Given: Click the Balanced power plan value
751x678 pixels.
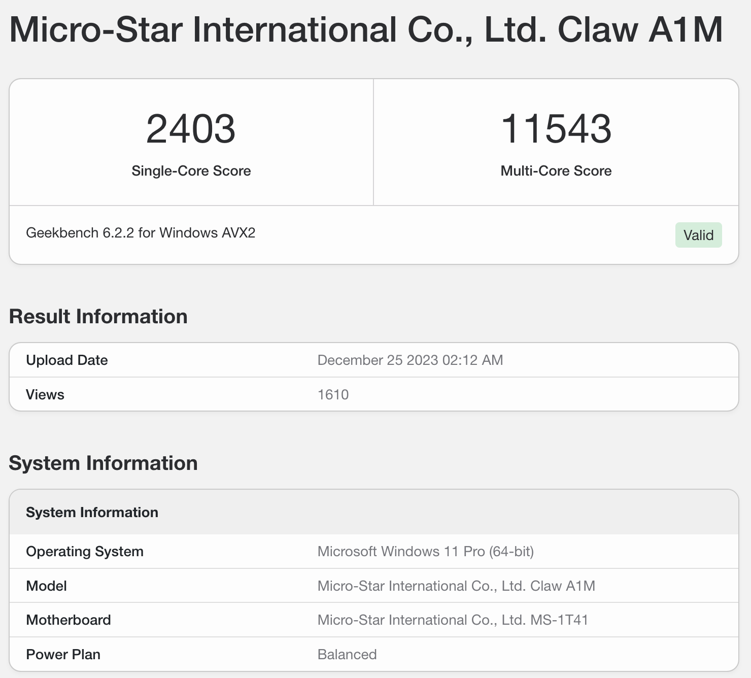Looking at the screenshot, I should pos(347,655).
